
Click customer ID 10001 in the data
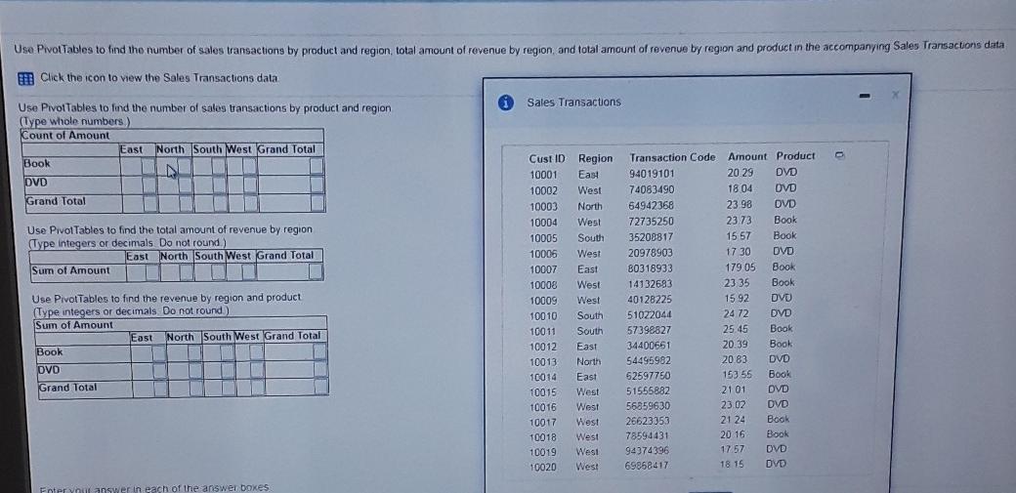[x=543, y=175]
